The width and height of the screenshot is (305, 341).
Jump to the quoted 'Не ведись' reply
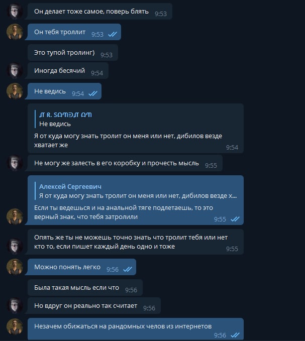pyautogui.click(x=65, y=119)
